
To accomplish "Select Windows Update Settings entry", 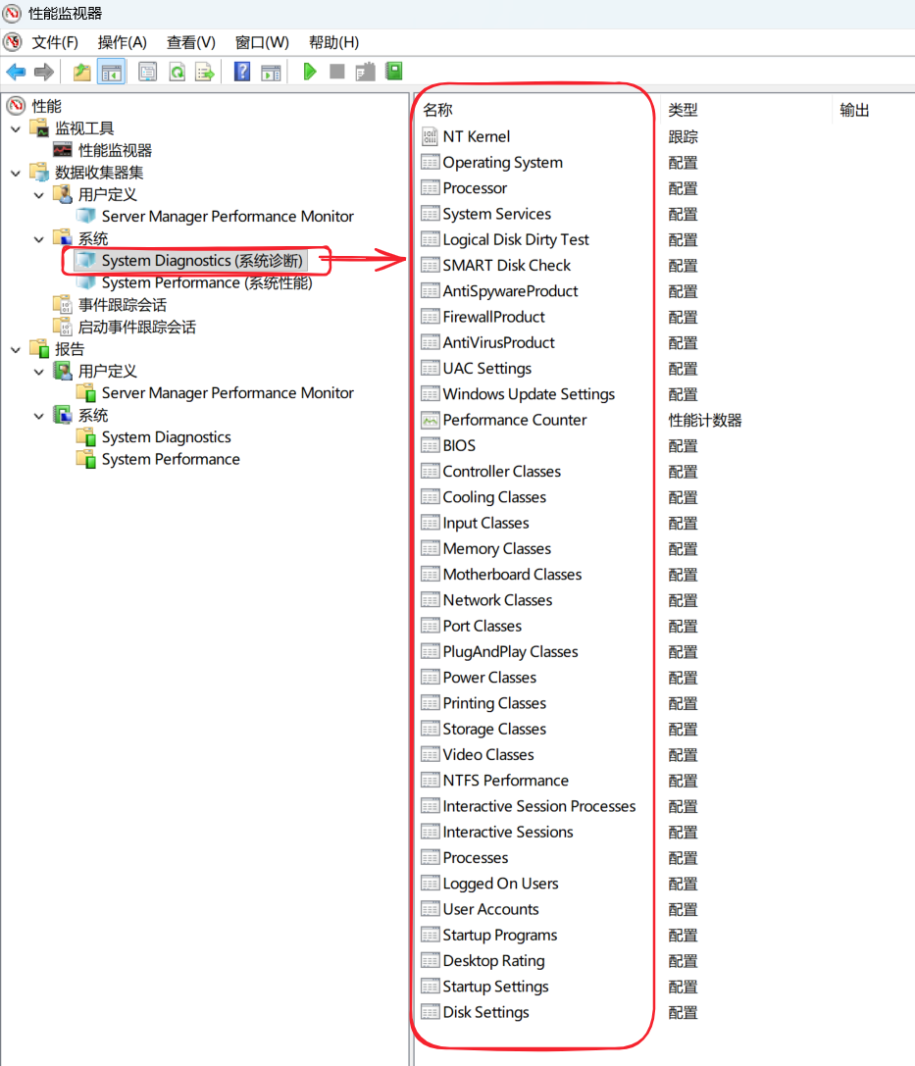I will coord(529,394).
